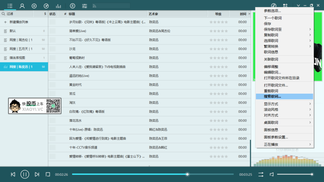Select the playlist view icon in toolbar

10,5
